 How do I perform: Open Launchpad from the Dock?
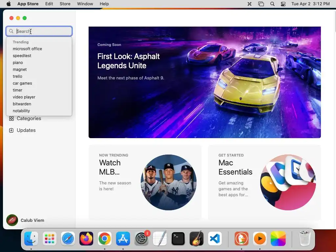tap(50, 239)
